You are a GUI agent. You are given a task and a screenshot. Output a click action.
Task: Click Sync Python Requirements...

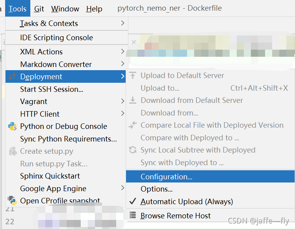click(x=68, y=139)
